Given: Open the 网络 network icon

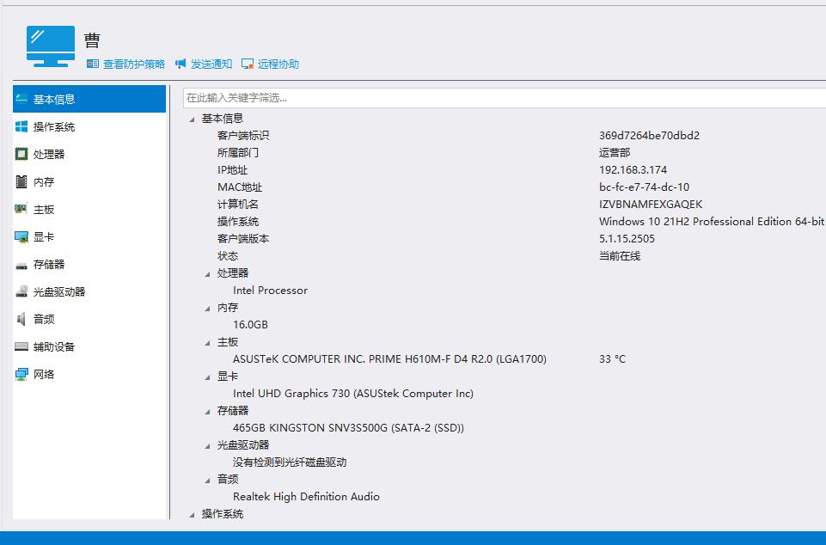Looking at the screenshot, I should coord(21,374).
